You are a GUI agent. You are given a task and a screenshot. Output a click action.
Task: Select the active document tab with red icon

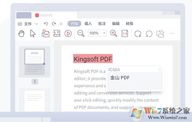tap(55, 15)
